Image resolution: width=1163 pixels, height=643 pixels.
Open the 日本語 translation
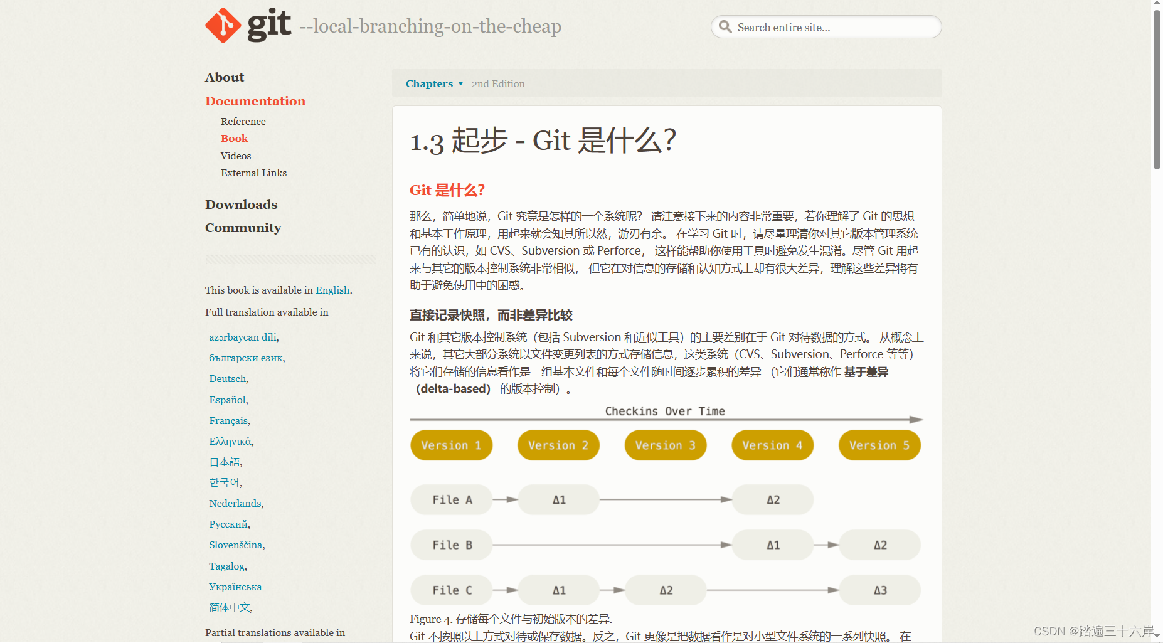[x=225, y=462]
